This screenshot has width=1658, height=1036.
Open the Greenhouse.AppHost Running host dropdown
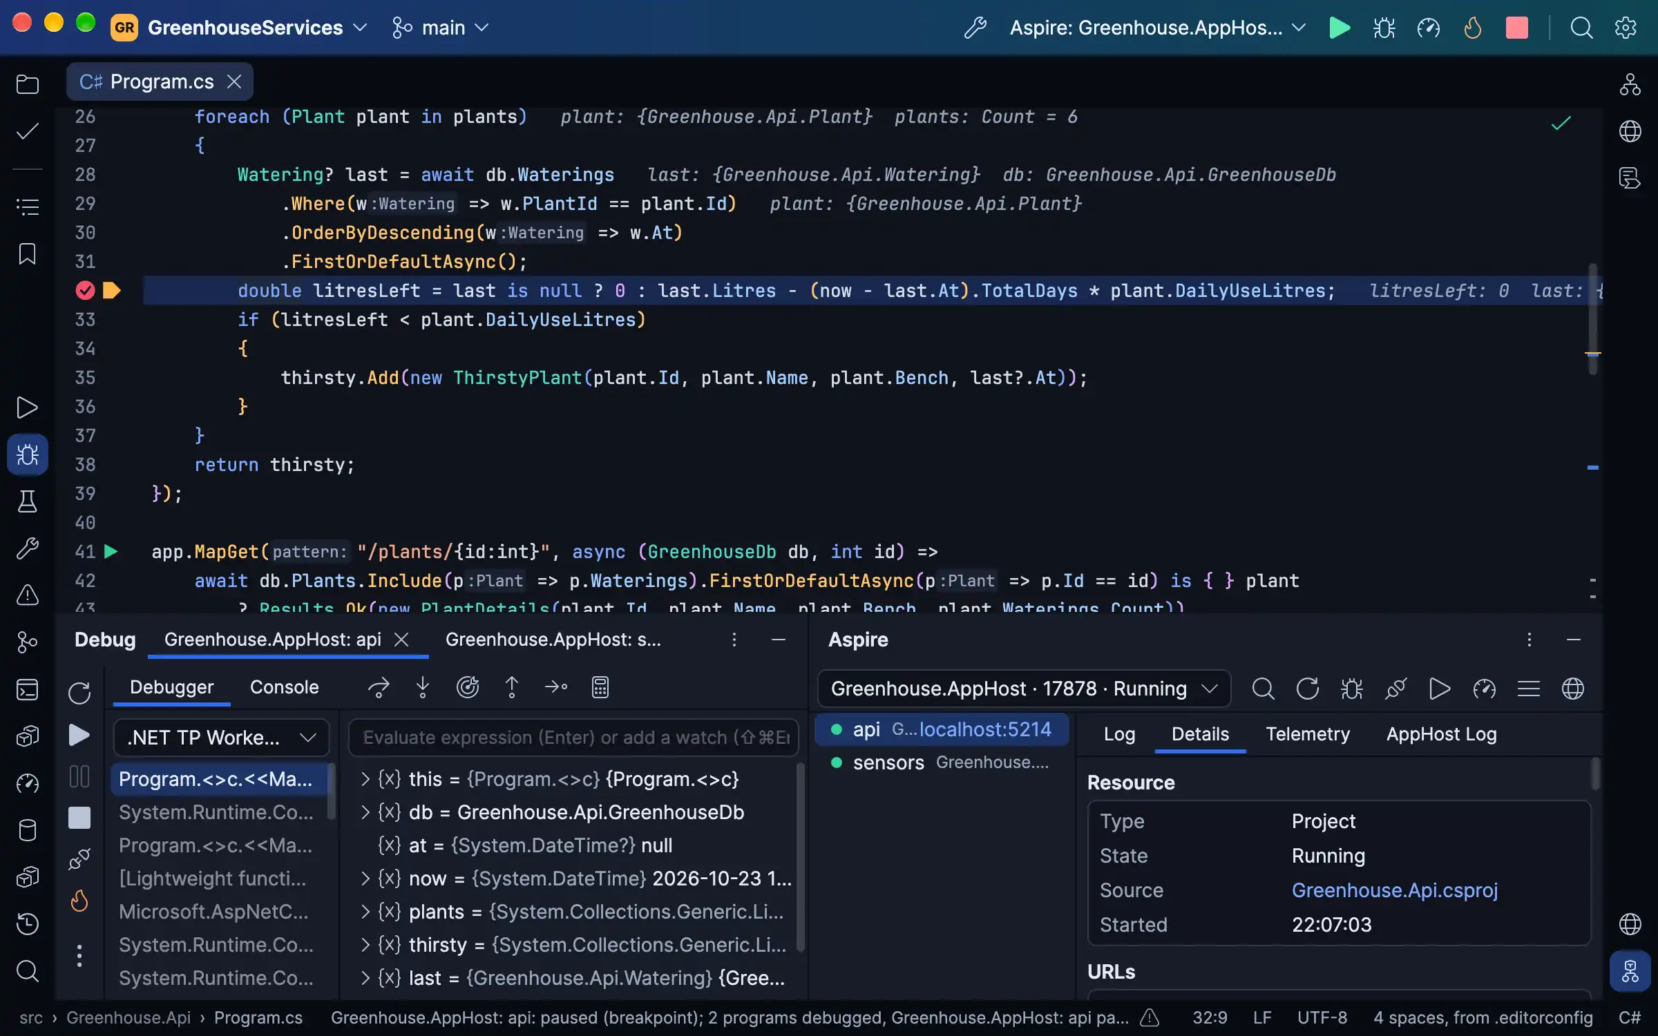[x=1024, y=689]
